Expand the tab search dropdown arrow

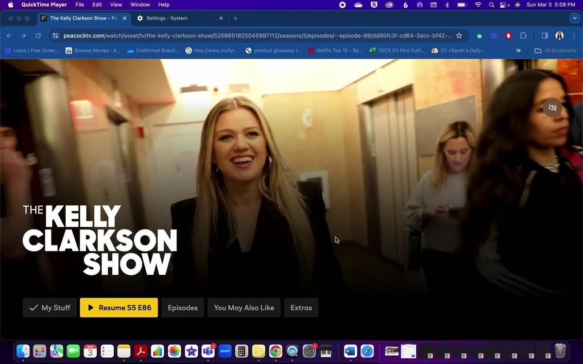pyautogui.click(x=575, y=18)
